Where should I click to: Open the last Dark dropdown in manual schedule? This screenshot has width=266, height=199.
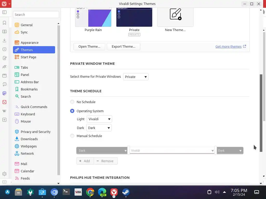230,151
